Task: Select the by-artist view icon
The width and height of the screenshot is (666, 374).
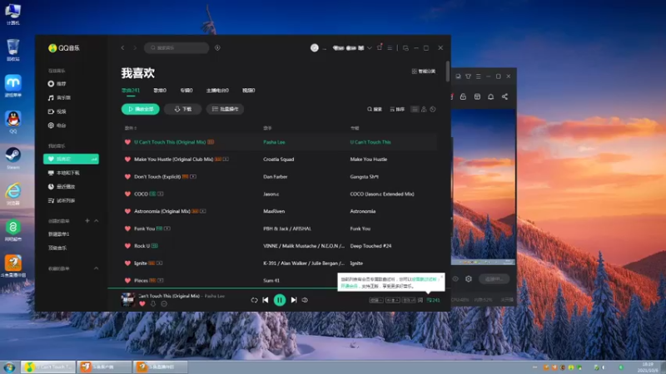Action: coord(424,110)
